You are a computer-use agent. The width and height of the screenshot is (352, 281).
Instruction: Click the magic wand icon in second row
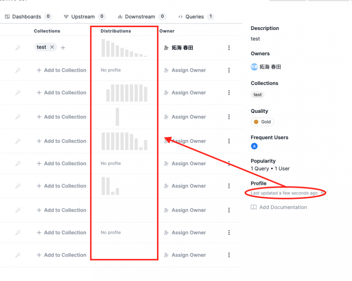pyautogui.click(x=18, y=70)
